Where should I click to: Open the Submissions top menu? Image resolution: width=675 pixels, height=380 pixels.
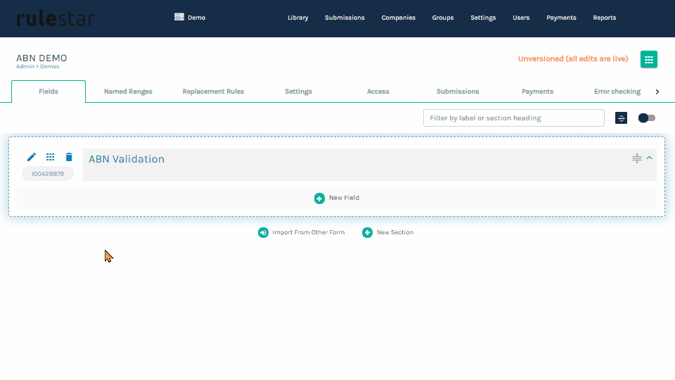point(345,18)
